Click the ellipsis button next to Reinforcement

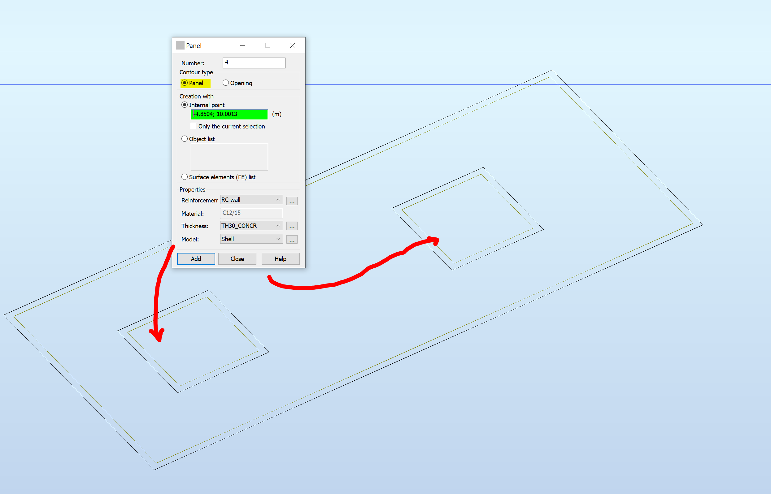tap(292, 201)
